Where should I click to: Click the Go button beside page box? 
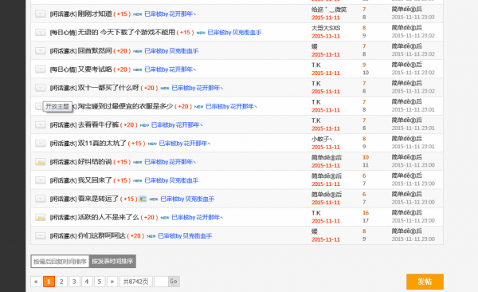tap(174, 282)
